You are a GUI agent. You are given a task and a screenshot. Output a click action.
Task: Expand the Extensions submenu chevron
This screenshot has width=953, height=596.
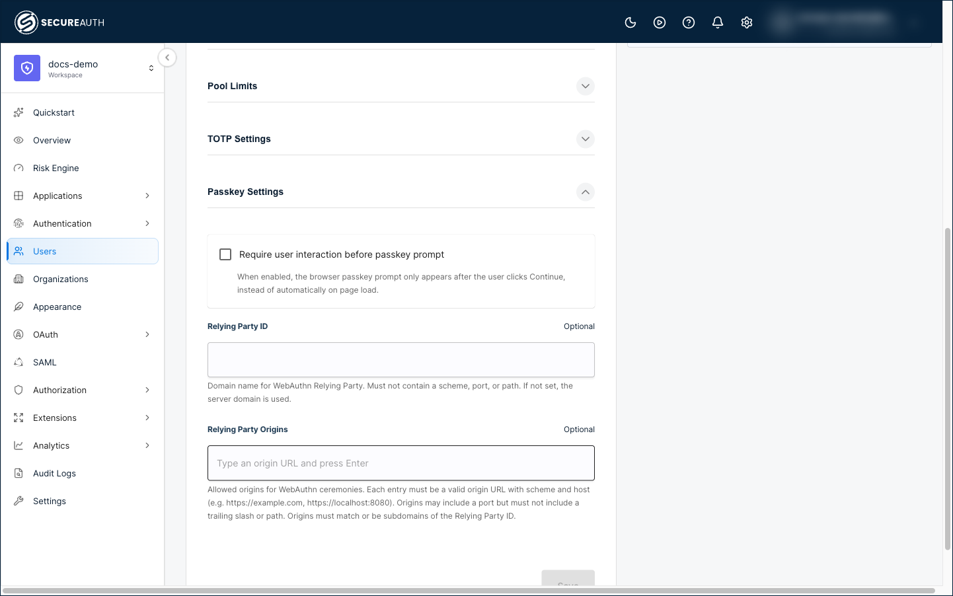tap(147, 418)
